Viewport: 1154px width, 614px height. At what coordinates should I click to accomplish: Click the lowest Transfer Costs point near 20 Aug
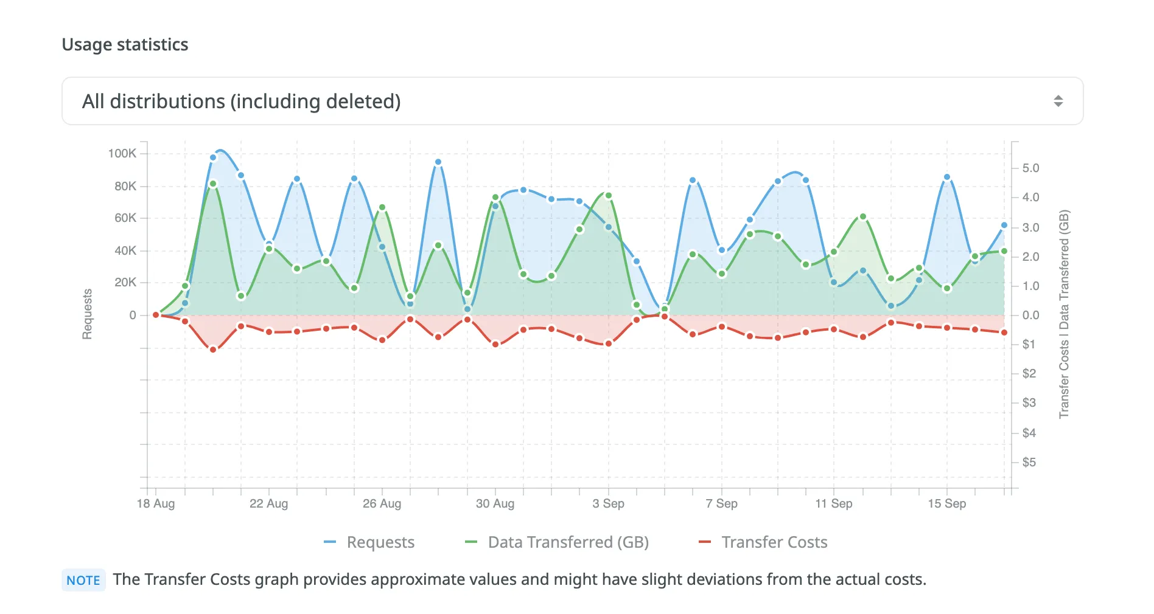[x=212, y=350]
